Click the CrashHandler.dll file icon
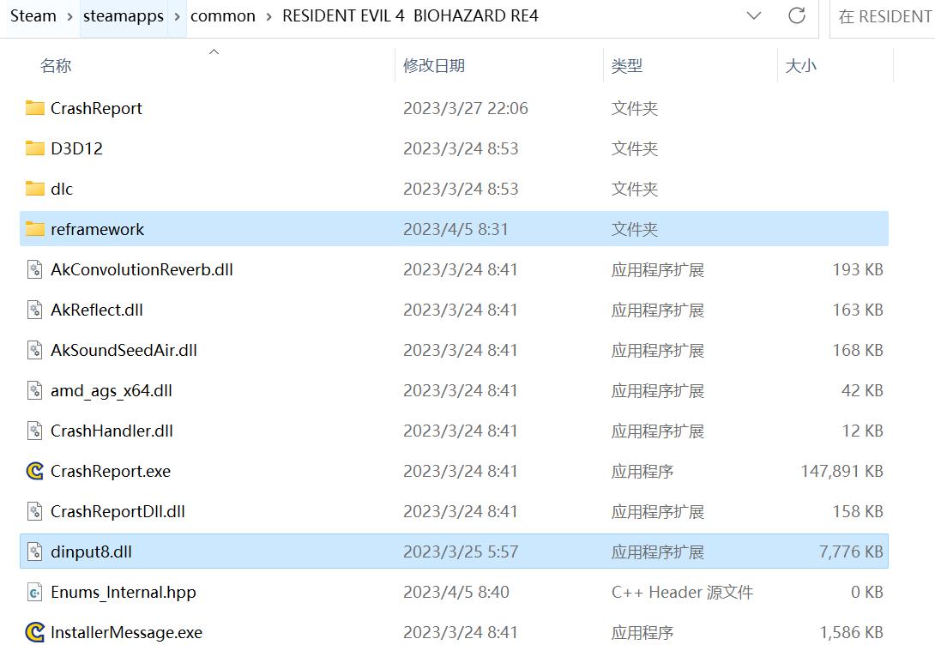935x657 pixels. [34, 431]
